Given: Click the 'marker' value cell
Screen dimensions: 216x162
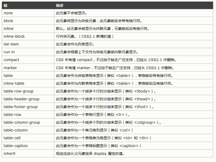Looking at the screenshot, I should (28, 68).
